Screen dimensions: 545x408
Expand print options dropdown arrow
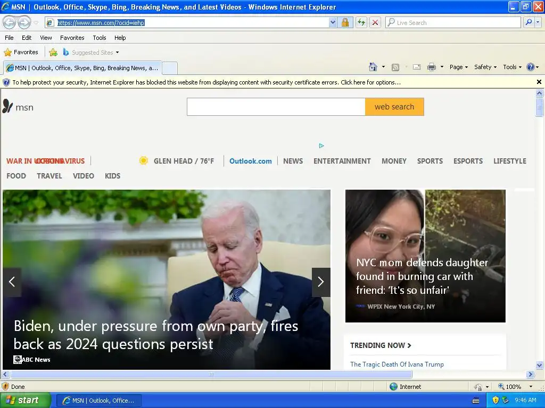pyautogui.click(x=442, y=67)
